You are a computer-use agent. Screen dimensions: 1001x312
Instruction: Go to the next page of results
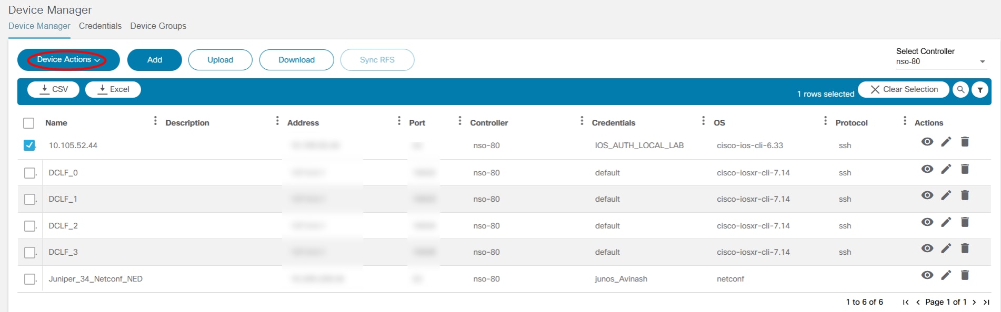point(974,302)
